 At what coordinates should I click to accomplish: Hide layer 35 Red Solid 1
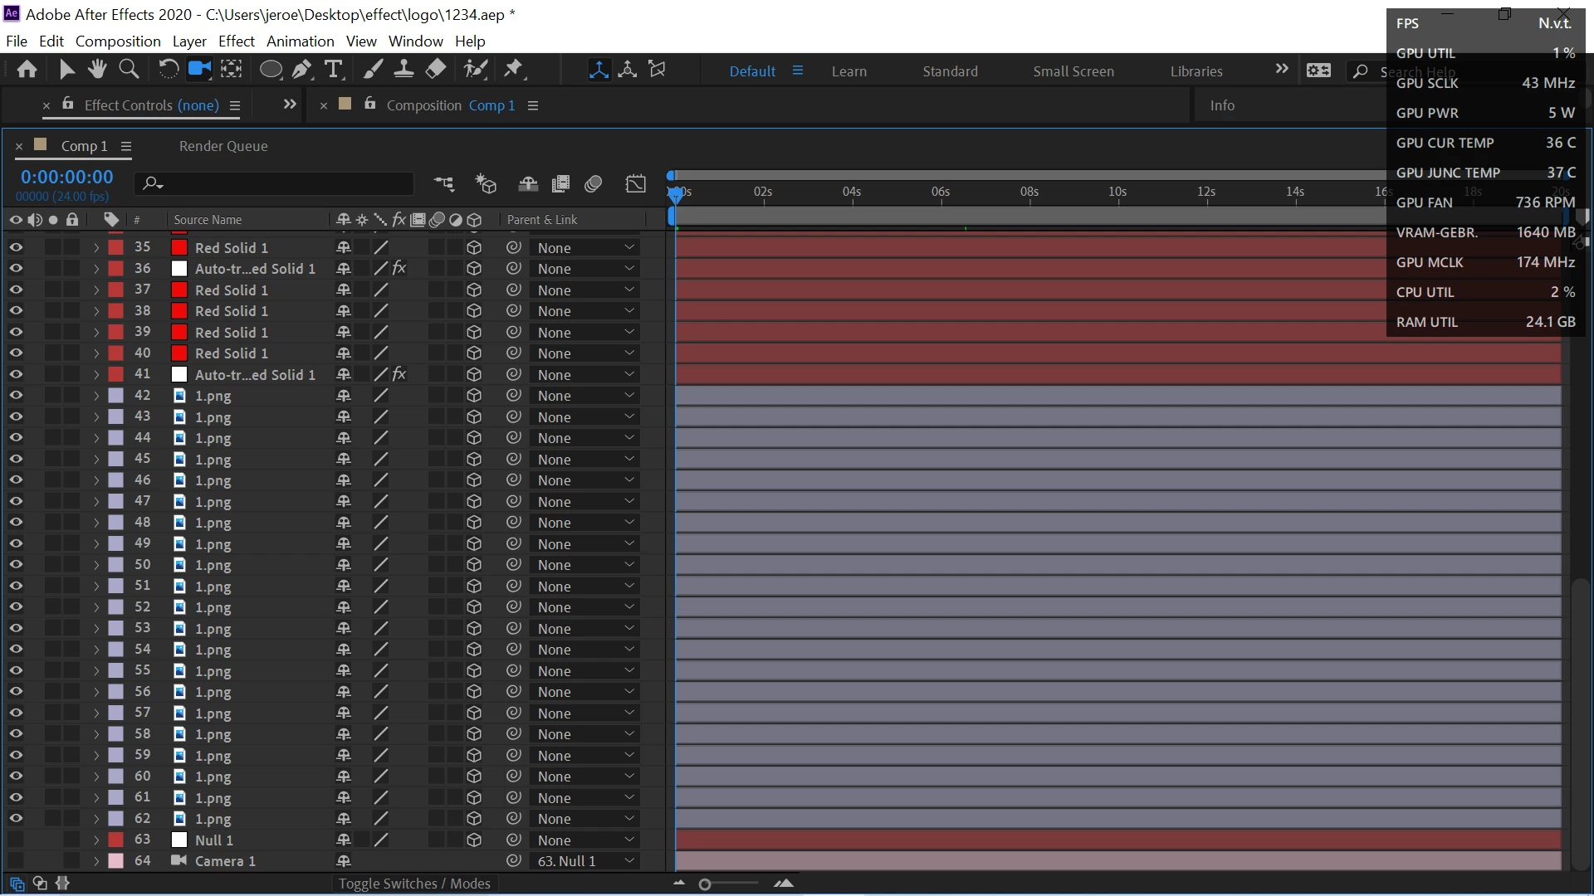point(16,247)
